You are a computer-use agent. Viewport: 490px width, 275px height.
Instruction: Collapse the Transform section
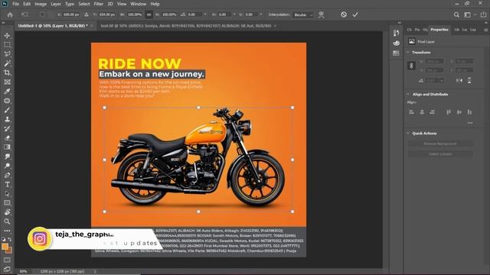[408, 52]
